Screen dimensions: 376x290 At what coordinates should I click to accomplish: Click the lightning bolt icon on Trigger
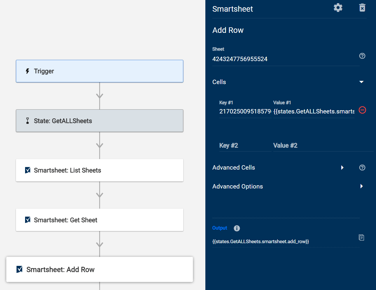[x=27, y=71]
